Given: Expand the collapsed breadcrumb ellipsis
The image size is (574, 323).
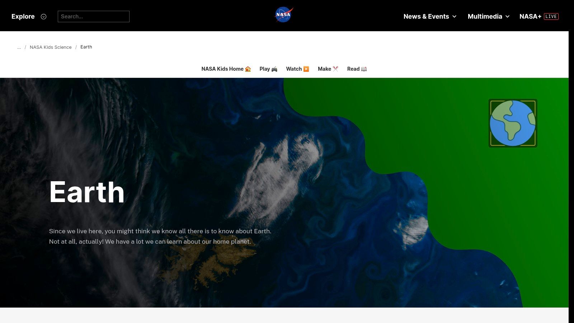Looking at the screenshot, I should (19, 47).
